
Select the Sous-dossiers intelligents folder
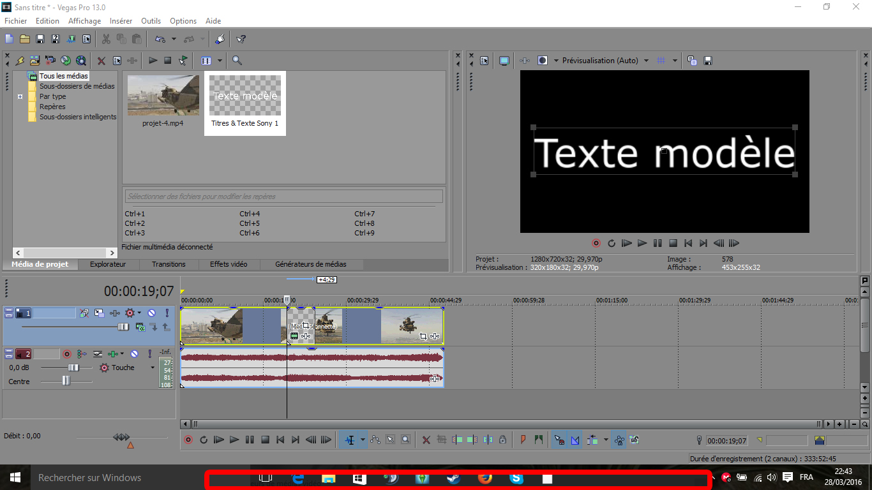click(78, 117)
